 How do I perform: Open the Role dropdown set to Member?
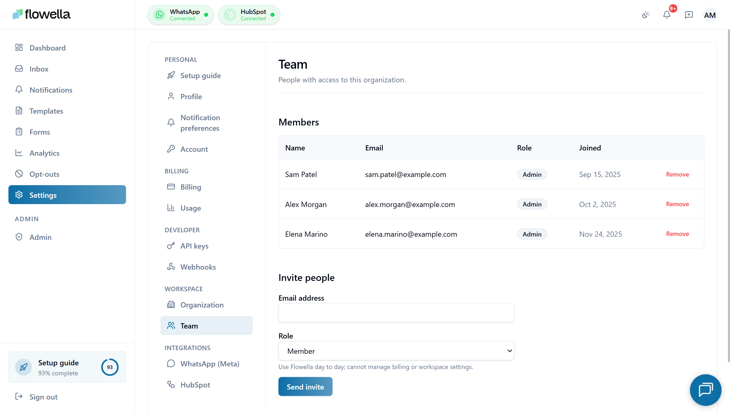pos(396,351)
